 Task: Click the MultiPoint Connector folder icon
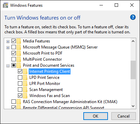pos(19,59)
